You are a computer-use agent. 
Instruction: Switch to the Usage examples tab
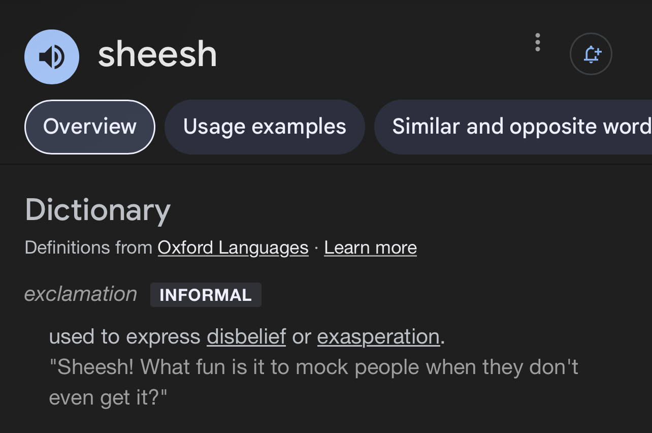[265, 127]
